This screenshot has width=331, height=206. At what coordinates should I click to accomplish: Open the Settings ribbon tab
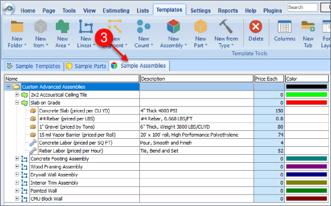[x=200, y=10]
